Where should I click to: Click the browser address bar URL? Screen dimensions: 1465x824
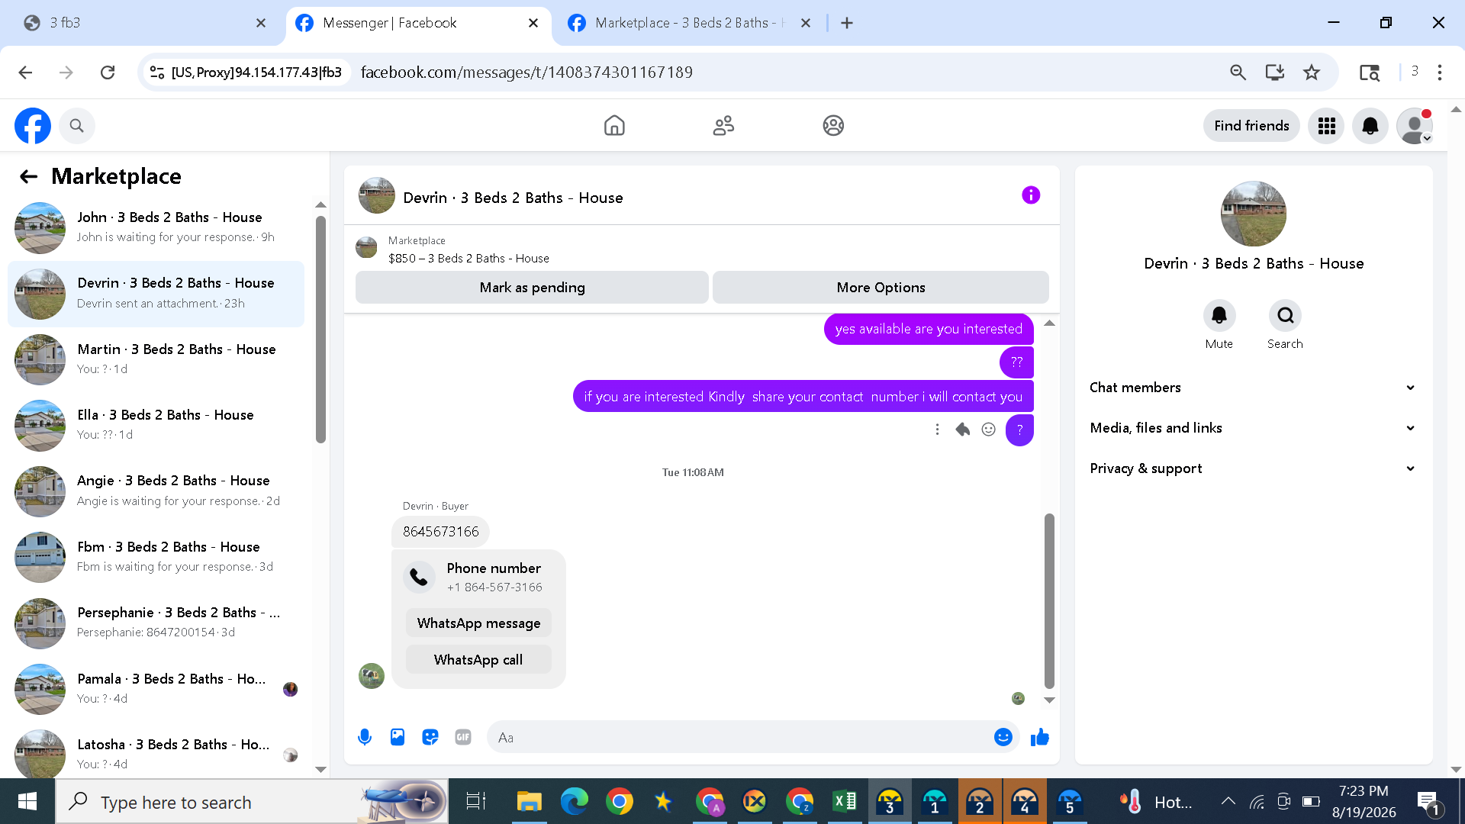pos(526,72)
